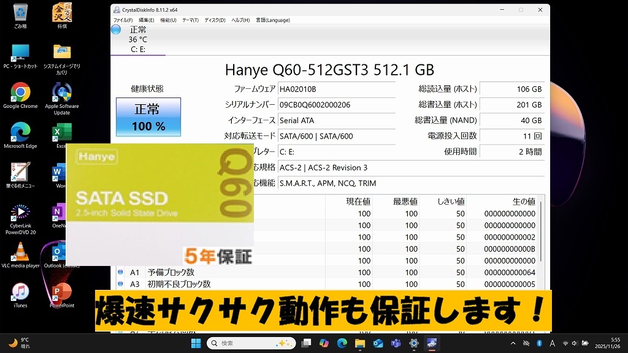This screenshot has height=353, width=628.
Task: Open the 将棋 desktop icon
Action: pos(62,17)
